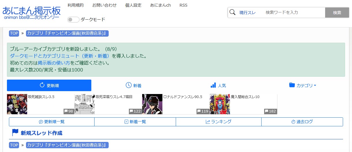Click the lower TOP breadcrumb badge
Image resolution: width=352 pixels, height=152 pixels.
[x=14, y=145]
